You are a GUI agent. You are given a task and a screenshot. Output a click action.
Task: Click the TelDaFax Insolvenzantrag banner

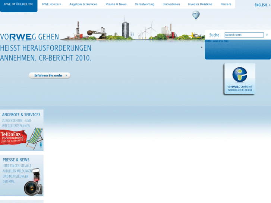pos(13,137)
